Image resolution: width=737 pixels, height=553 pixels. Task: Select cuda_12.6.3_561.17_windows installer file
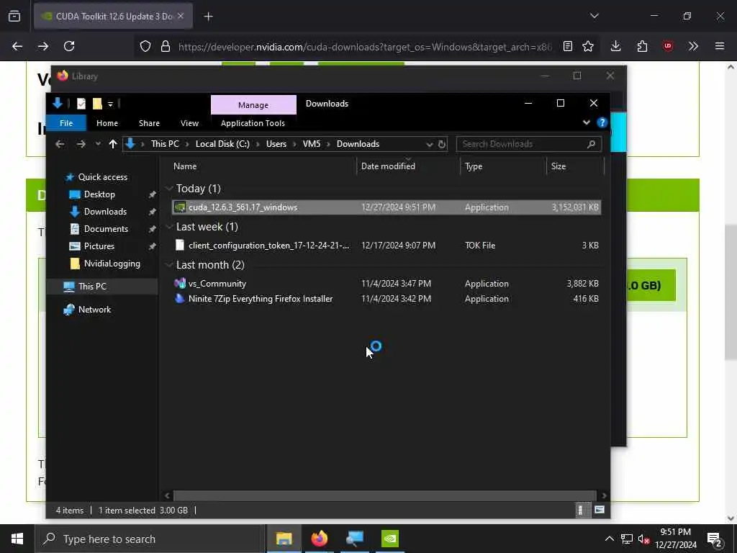click(x=386, y=207)
